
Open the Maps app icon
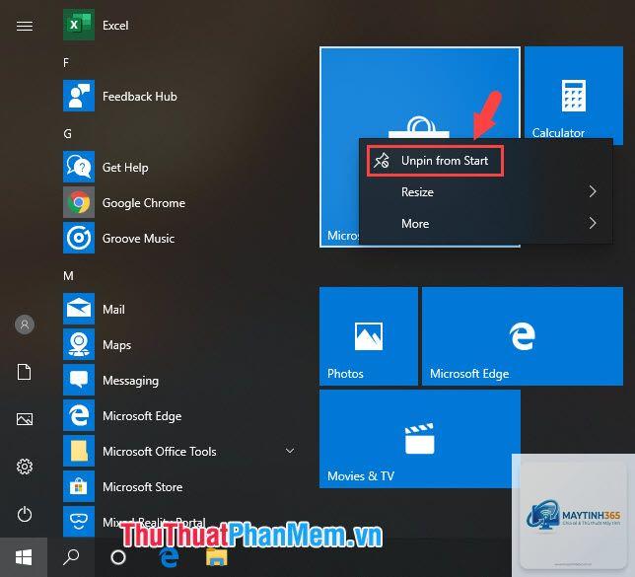(x=79, y=344)
